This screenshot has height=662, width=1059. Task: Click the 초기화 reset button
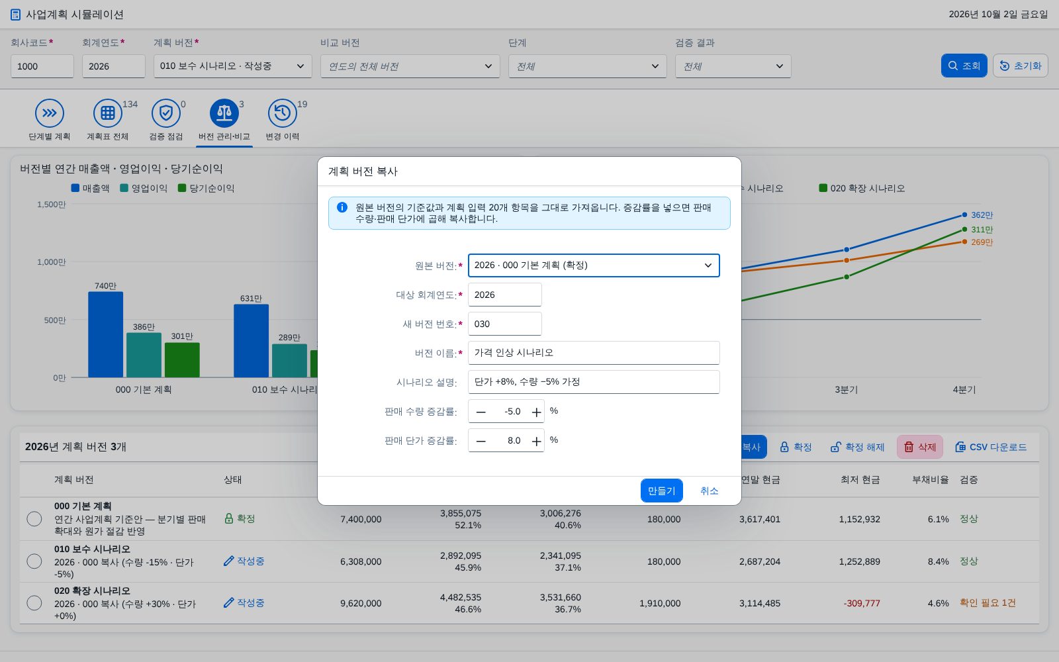[x=1021, y=66]
